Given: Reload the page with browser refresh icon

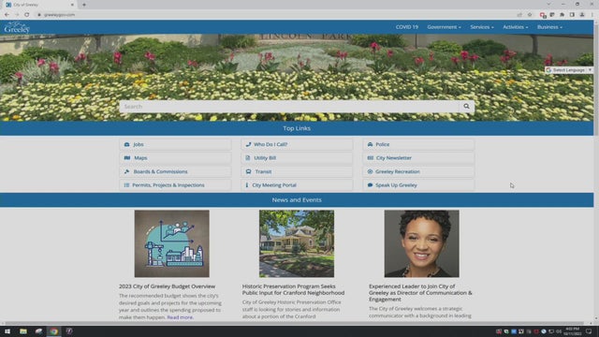Looking at the screenshot, I should pos(27,15).
